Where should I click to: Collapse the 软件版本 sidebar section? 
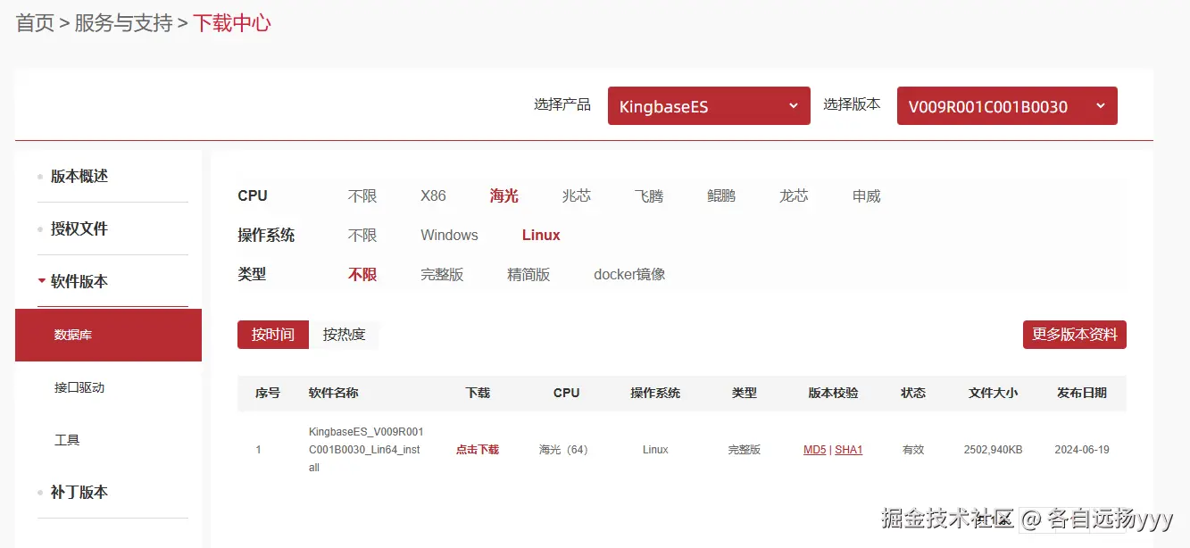(x=79, y=282)
